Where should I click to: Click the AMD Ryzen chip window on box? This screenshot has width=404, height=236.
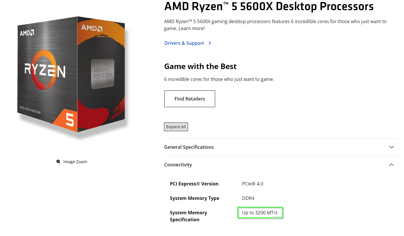pos(103,74)
